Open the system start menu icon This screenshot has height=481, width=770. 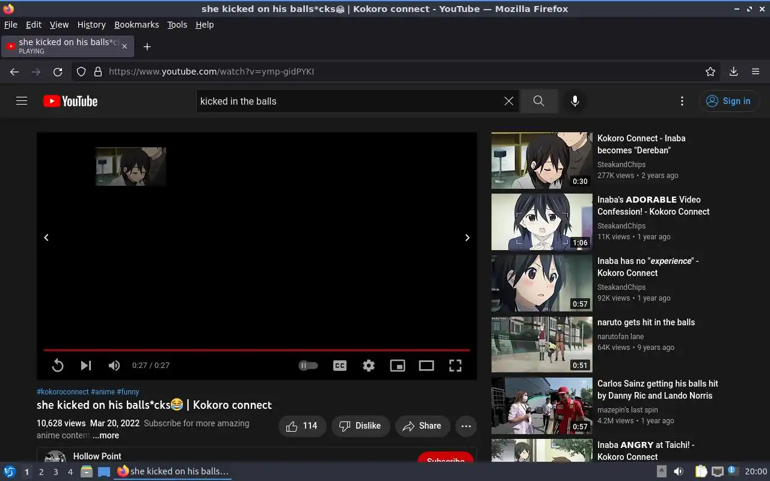click(x=10, y=471)
